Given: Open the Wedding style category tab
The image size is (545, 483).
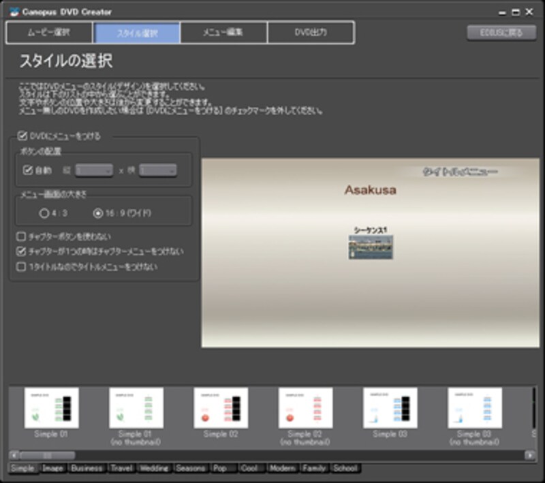Looking at the screenshot, I should click(x=155, y=469).
